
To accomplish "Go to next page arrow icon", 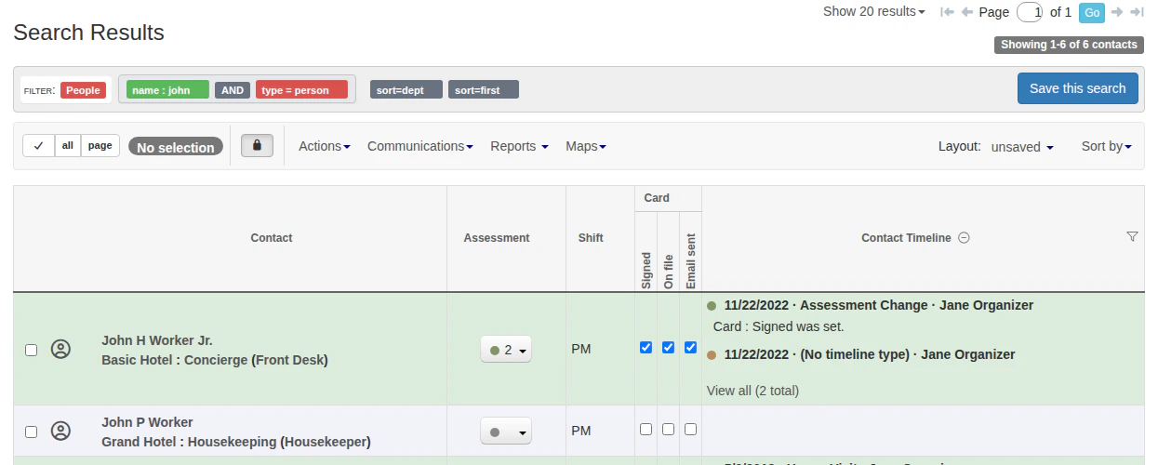I will [1117, 12].
